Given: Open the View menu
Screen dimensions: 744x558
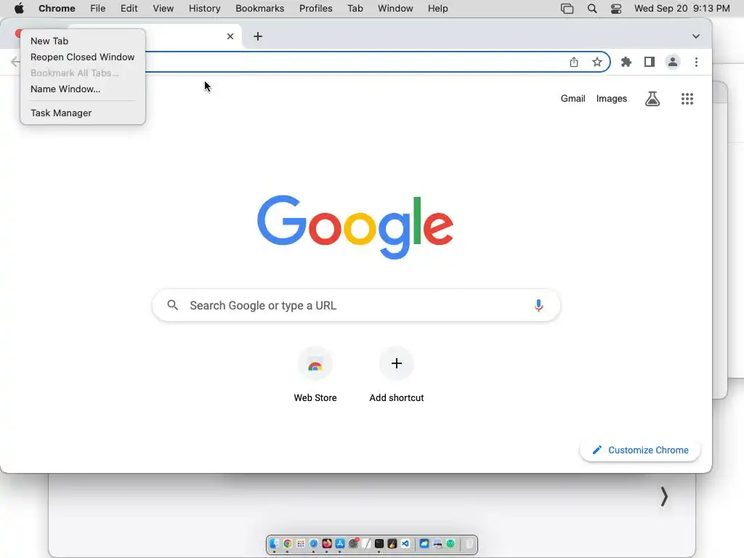Looking at the screenshot, I should click(x=163, y=9).
